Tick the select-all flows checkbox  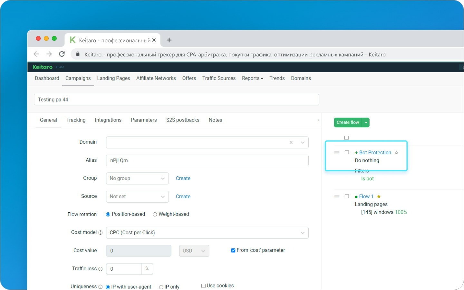click(346, 138)
